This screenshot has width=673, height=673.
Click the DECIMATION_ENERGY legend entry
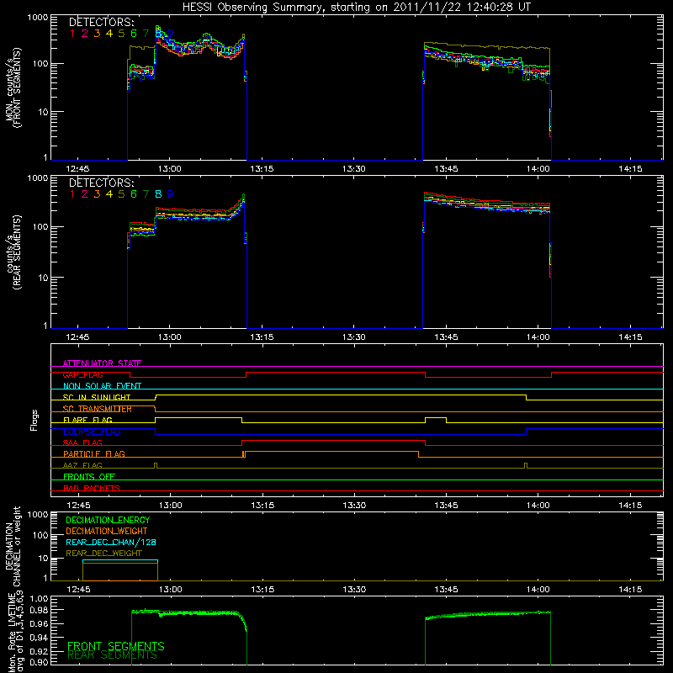(108, 520)
